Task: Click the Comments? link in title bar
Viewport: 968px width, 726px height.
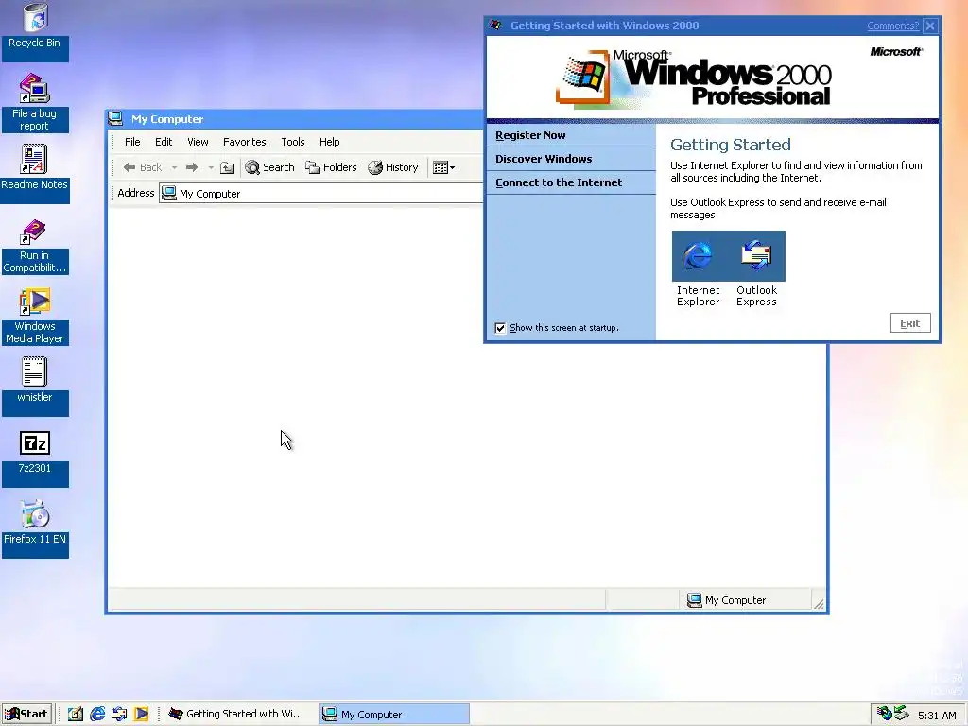Action: coord(892,26)
